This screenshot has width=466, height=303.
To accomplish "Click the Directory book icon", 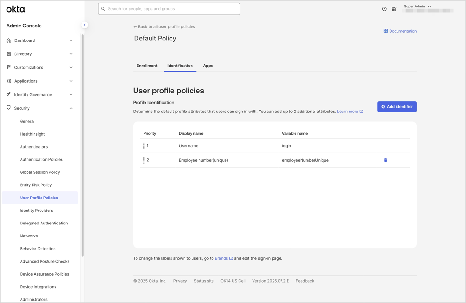I will point(8,54).
